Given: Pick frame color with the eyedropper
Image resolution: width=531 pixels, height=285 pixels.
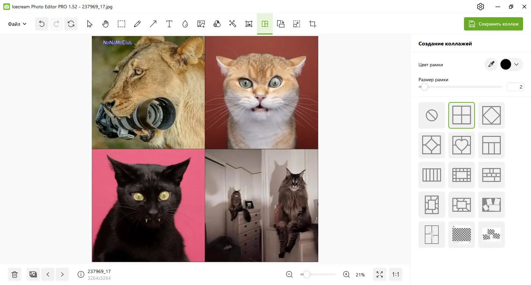Looking at the screenshot, I should pyautogui.click(x=492, y=64).
